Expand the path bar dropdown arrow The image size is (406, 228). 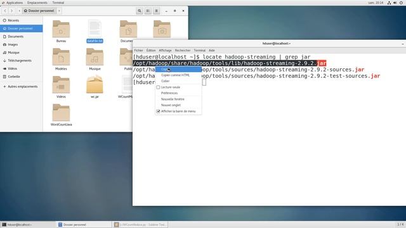pos(59,11)
